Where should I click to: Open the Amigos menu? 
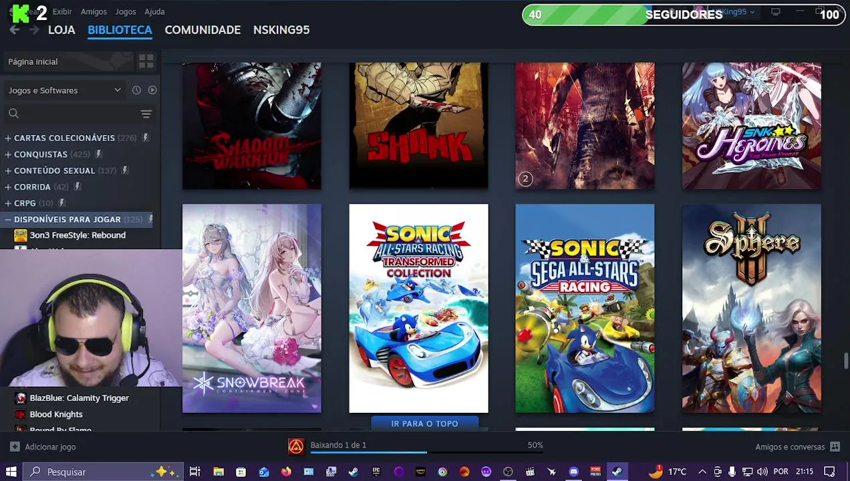pyautogui.click(x=94, y=11)
